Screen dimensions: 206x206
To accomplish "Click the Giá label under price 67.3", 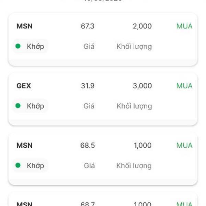I will (x=89, y=46).
